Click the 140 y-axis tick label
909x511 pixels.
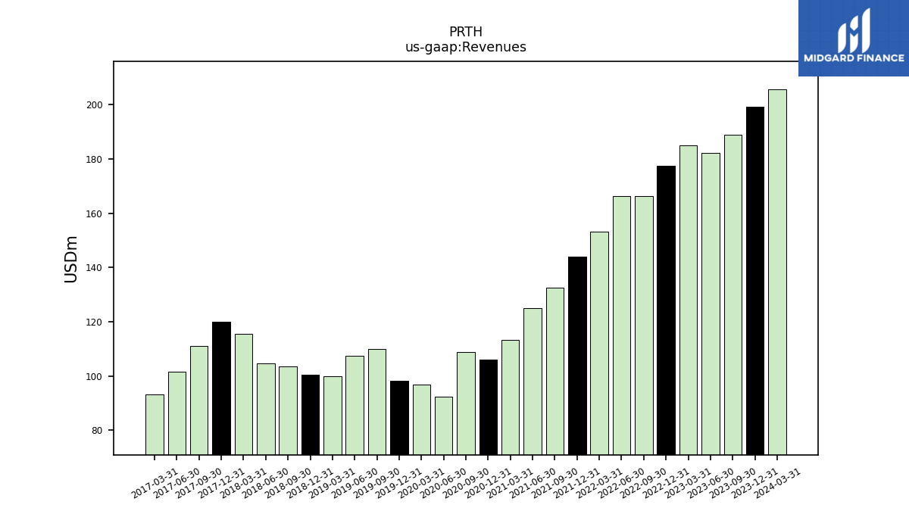[94, 268]
